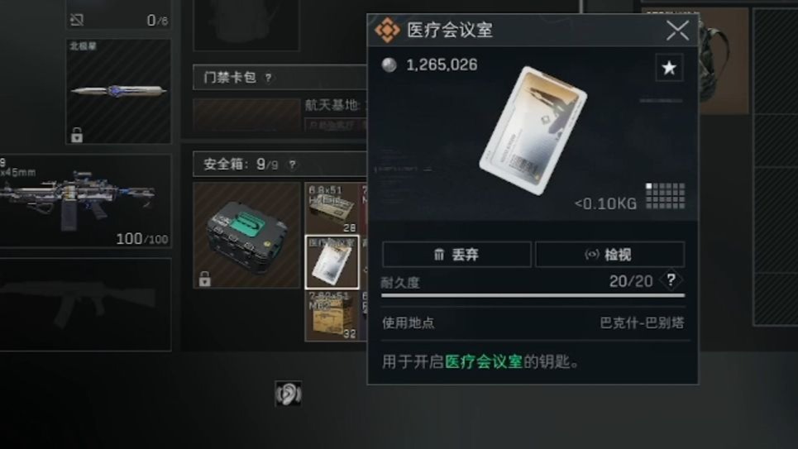The height and width of the screenshot is (449, 798).
Task: Click the 耐久度 durability progress bar
Action: tap(533, 295)
